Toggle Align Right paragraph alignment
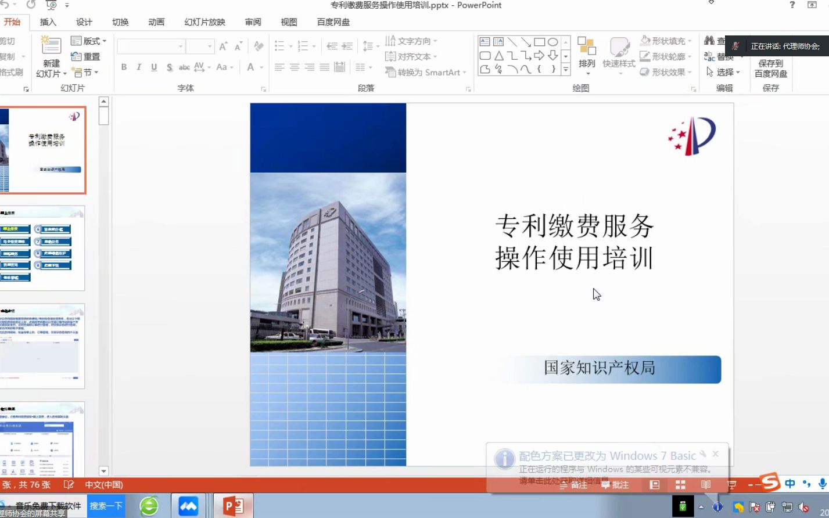829x518 pixels. click(310, 67)
